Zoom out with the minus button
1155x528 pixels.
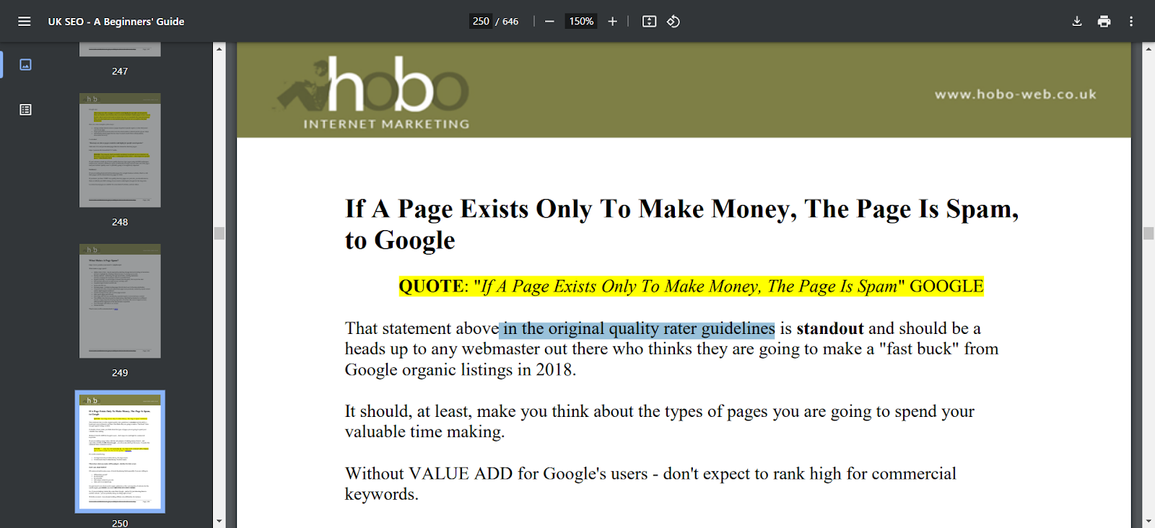pos(549,22)
